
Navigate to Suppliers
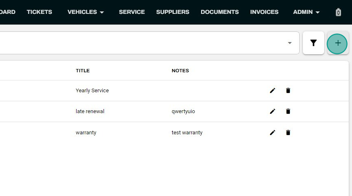[x=173, y=12]
